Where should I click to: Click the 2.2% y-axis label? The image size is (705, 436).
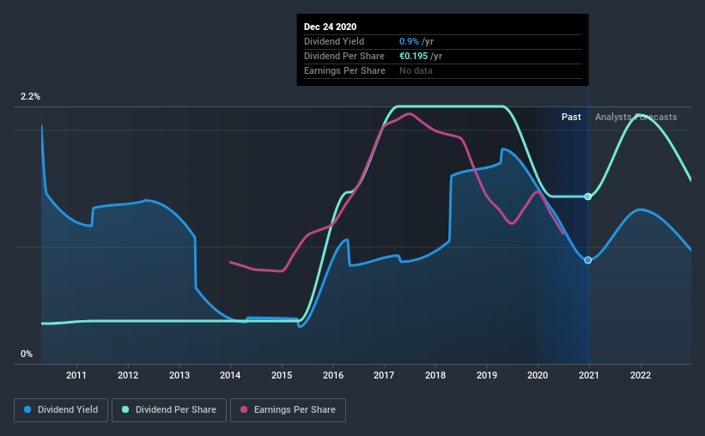tap(30, 97)
